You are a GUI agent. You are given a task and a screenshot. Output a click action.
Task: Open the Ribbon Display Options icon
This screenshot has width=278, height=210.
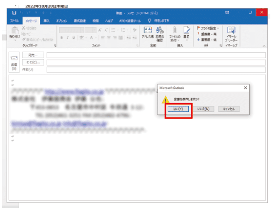(227, 12)
